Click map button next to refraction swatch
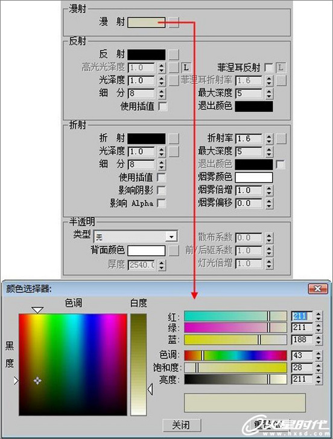The image size is (333, 439). click(x=174, y=138)
